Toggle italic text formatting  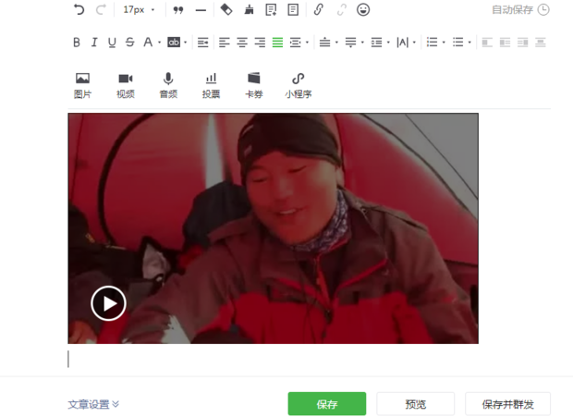tap(94, 43)
